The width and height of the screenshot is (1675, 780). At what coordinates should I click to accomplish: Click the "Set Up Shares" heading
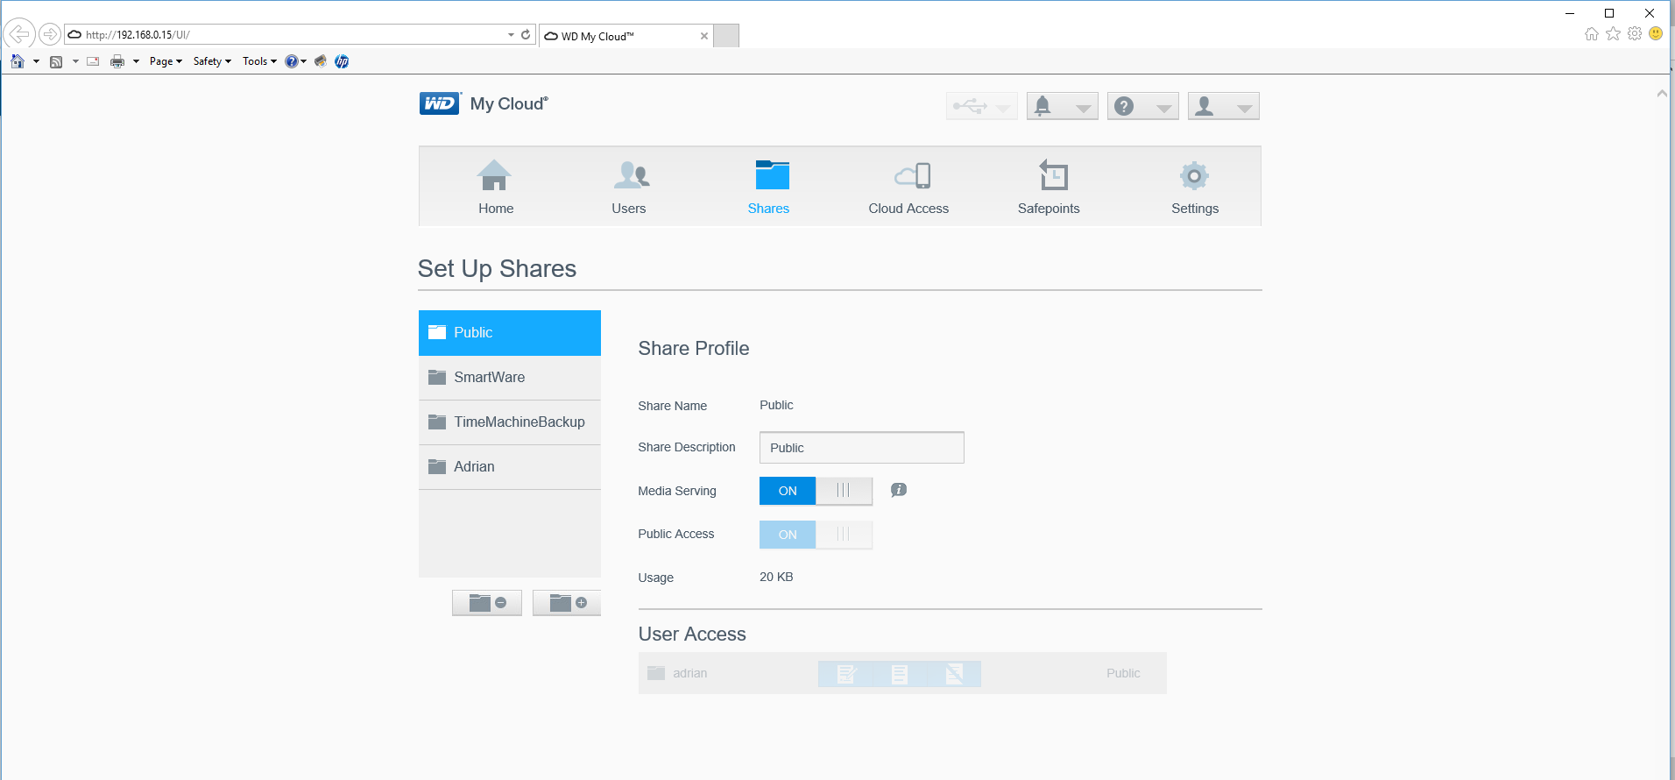pyautogui.click(x=497, y=269)
